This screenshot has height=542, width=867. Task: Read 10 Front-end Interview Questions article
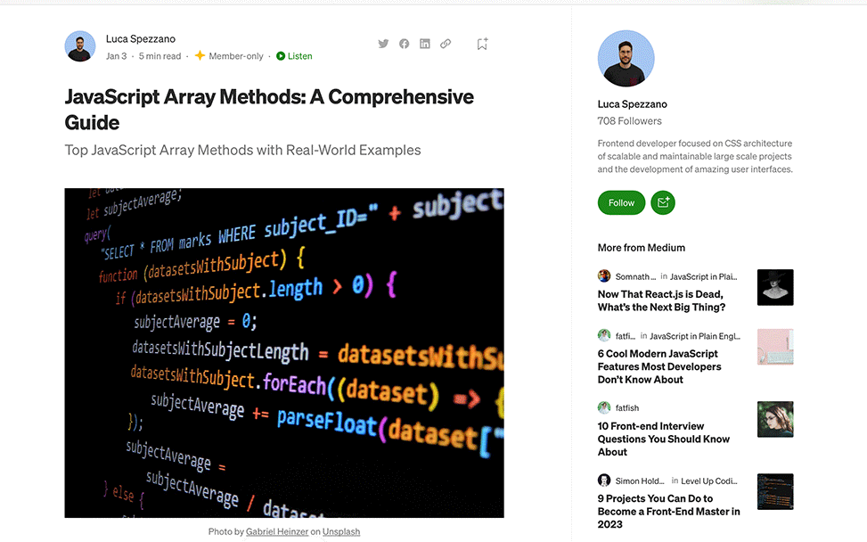(x=664, y=439)
